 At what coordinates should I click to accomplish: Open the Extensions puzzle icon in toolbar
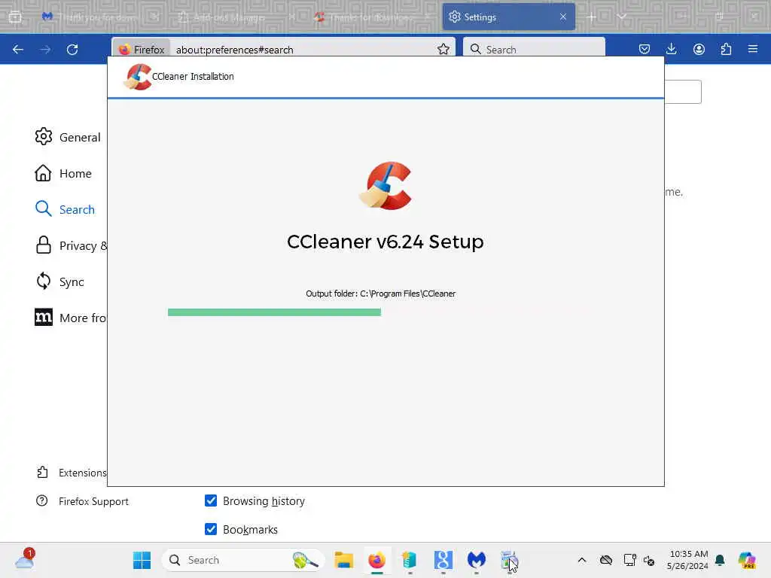point(726,49)
